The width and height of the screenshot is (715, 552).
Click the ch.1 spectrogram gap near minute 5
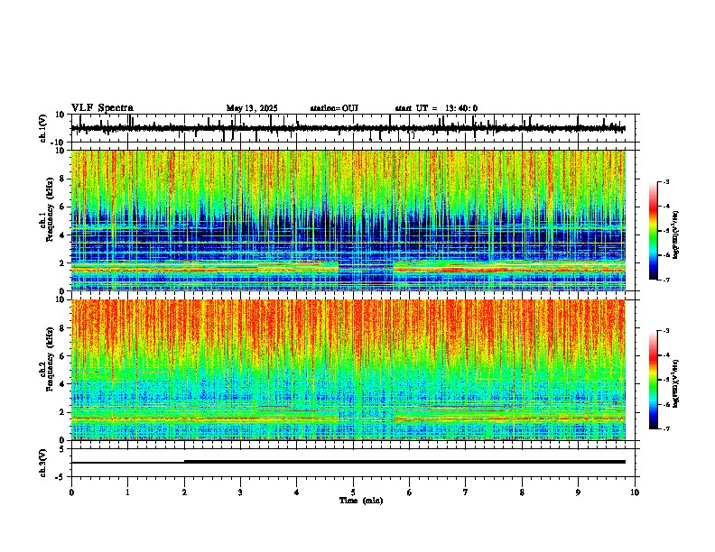coord(366,275)
